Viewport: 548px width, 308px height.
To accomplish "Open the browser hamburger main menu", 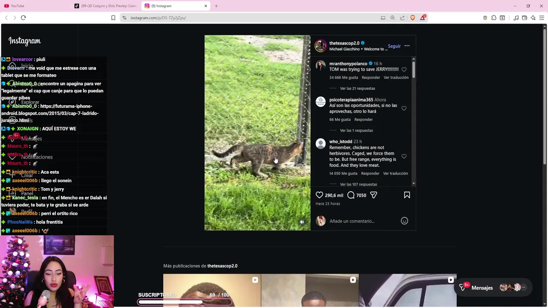I will (542, 18).
